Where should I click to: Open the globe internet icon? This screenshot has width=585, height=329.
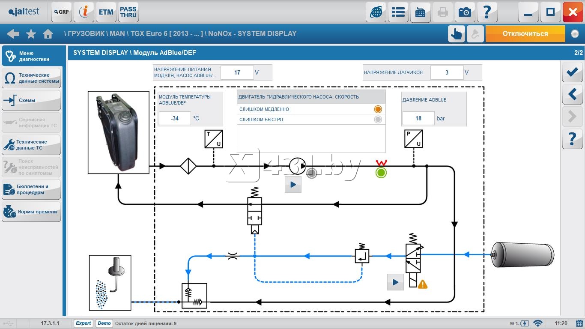click(x=376, y=12)
